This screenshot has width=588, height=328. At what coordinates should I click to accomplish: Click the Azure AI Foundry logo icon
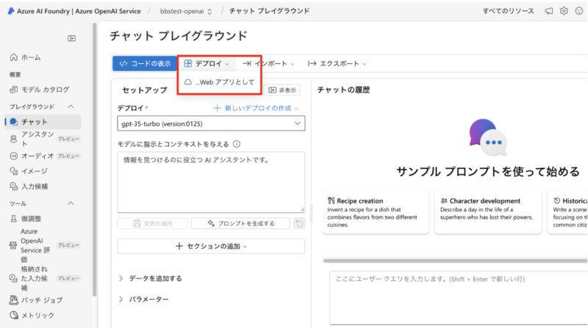coord(11,11)
